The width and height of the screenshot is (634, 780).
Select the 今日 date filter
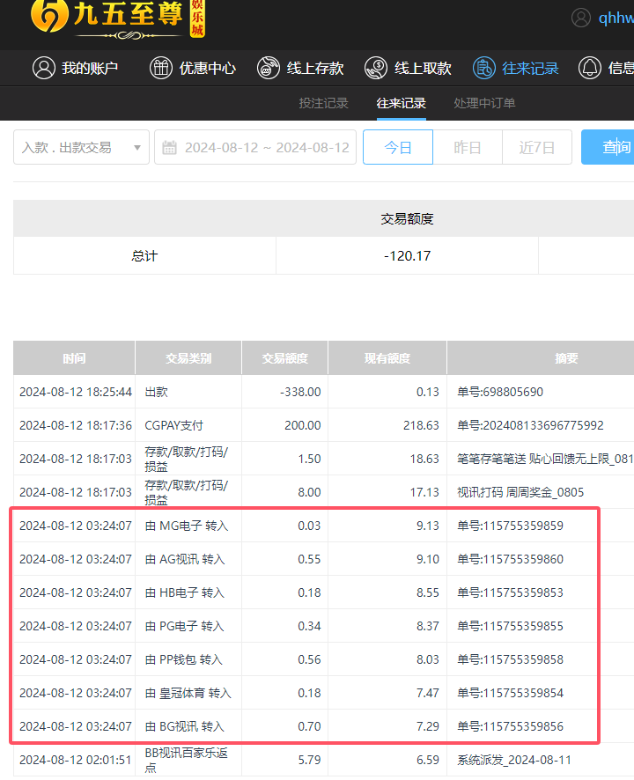pyautogui.click(x=398, y=147)
